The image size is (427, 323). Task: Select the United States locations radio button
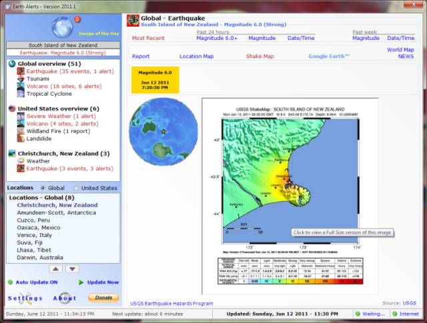click(x=75, y=188)
